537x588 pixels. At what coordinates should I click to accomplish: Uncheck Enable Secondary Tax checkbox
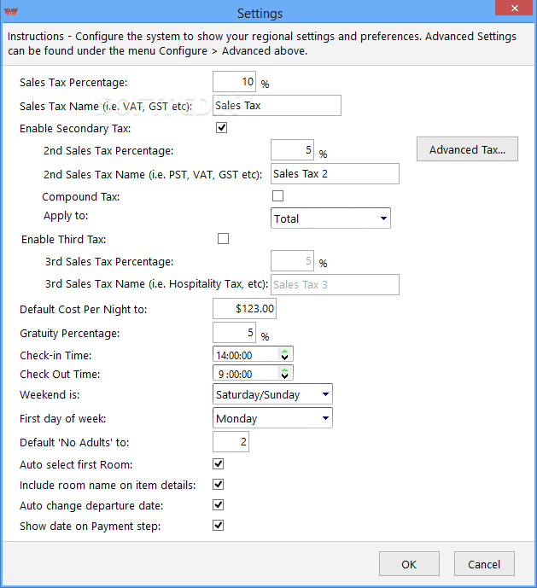pyautogui.click(x=221, y=127)
